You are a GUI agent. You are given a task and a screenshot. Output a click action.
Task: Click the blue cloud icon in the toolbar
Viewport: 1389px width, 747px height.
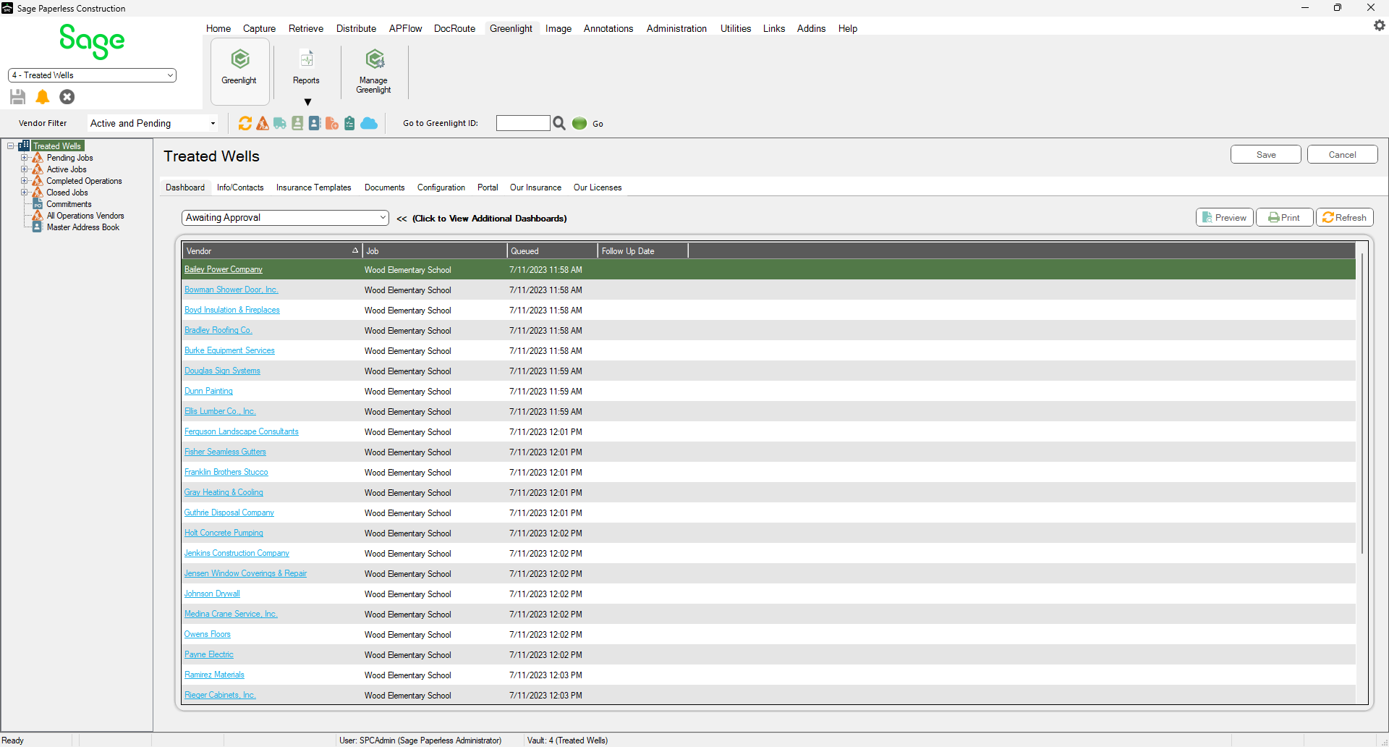(369, 124)
